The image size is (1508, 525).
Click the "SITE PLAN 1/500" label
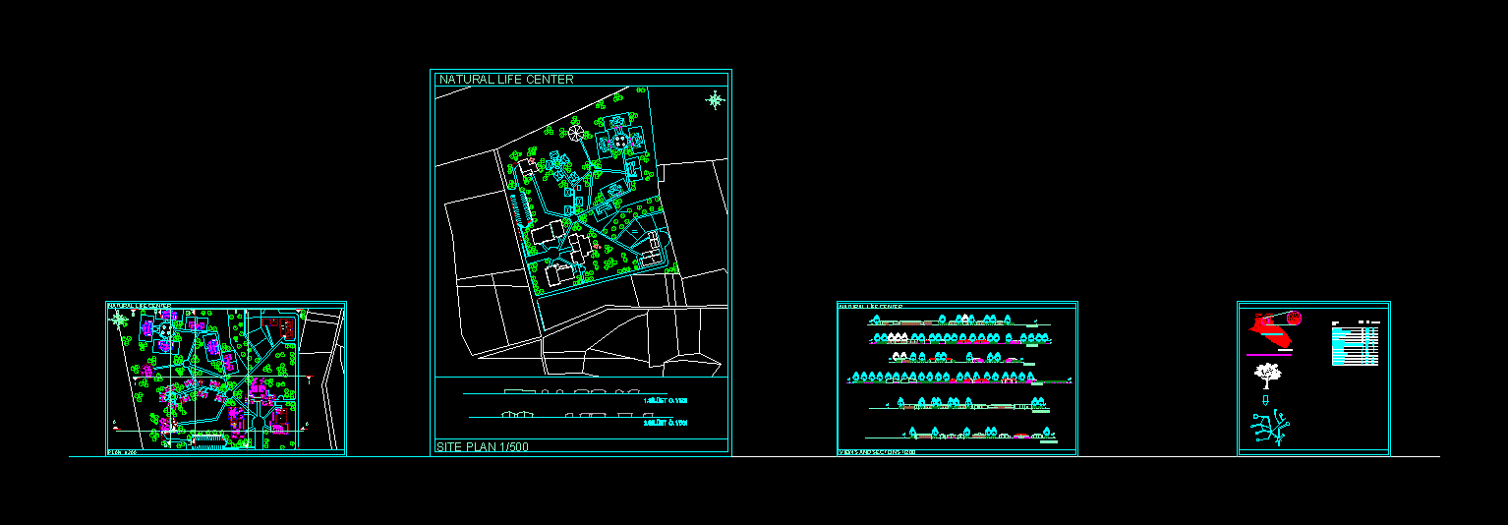(x=482, y=447)
